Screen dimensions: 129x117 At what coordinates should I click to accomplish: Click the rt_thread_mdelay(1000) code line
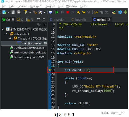pyautogui.click(x=93, y=91)
